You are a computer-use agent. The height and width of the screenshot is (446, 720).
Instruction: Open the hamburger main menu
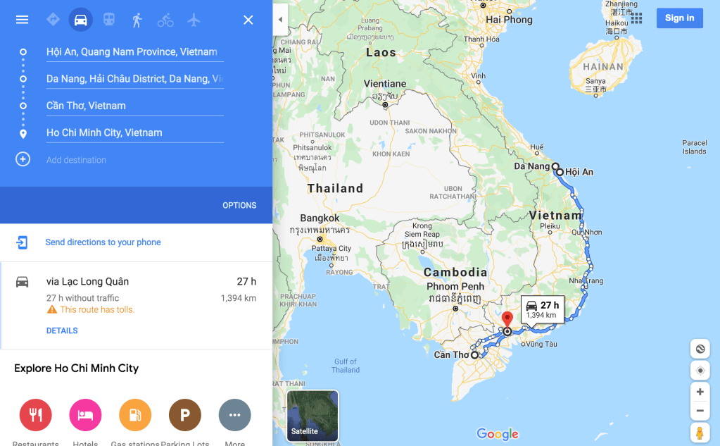(x=22, y=20)
